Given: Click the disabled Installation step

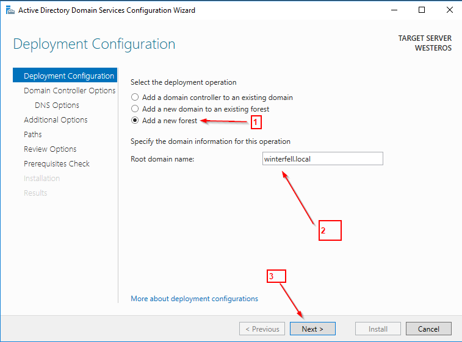Looking at the screenshot, I should click(42, 179).
